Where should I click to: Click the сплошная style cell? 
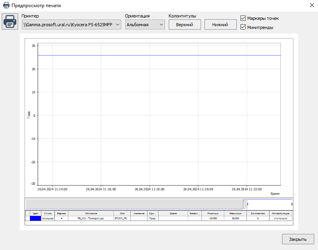[48, 218]
